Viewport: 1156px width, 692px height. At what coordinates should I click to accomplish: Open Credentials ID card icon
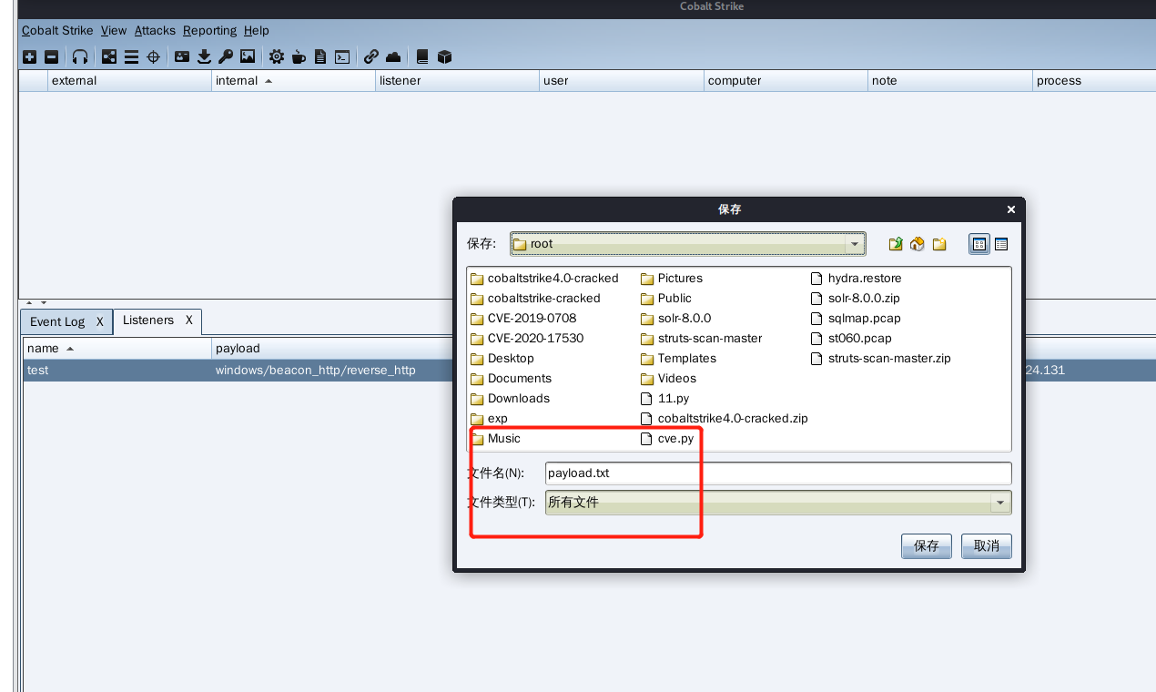click(182, 56)
